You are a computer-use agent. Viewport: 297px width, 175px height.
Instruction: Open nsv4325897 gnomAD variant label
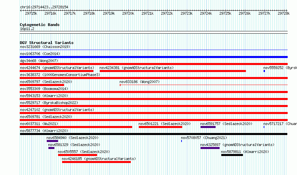(237, 145)
